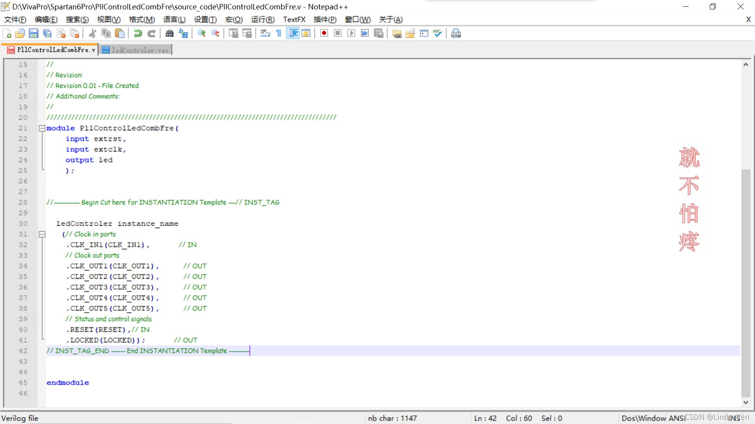Viewport: 755px width, 424px height.
Task: Click the Undo toolbar icon
Action: [138, 33]
